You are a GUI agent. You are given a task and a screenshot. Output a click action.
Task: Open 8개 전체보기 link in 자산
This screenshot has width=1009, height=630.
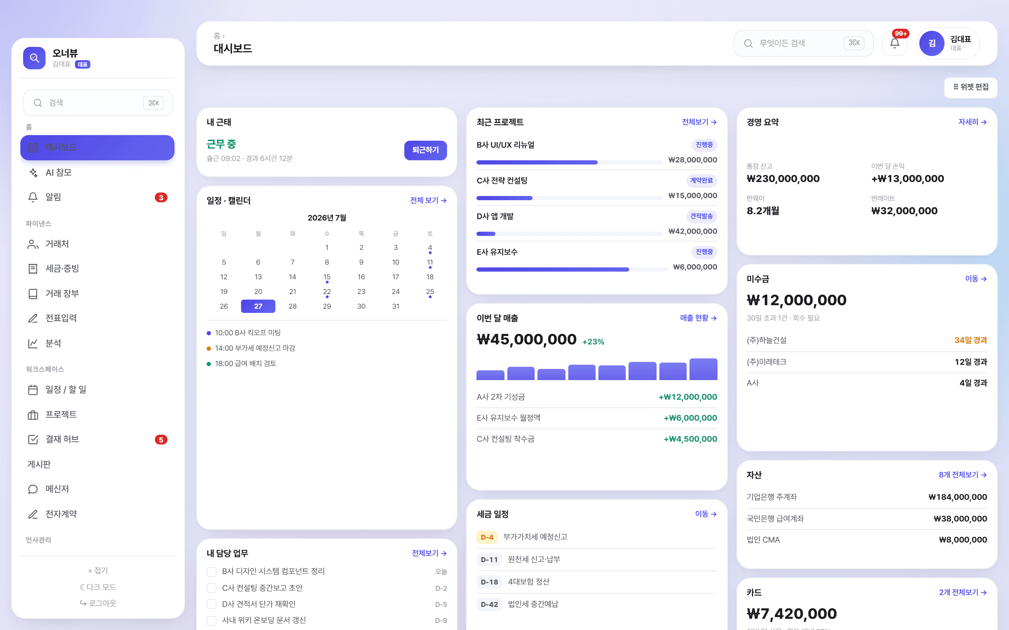click(x=963, y=475)
